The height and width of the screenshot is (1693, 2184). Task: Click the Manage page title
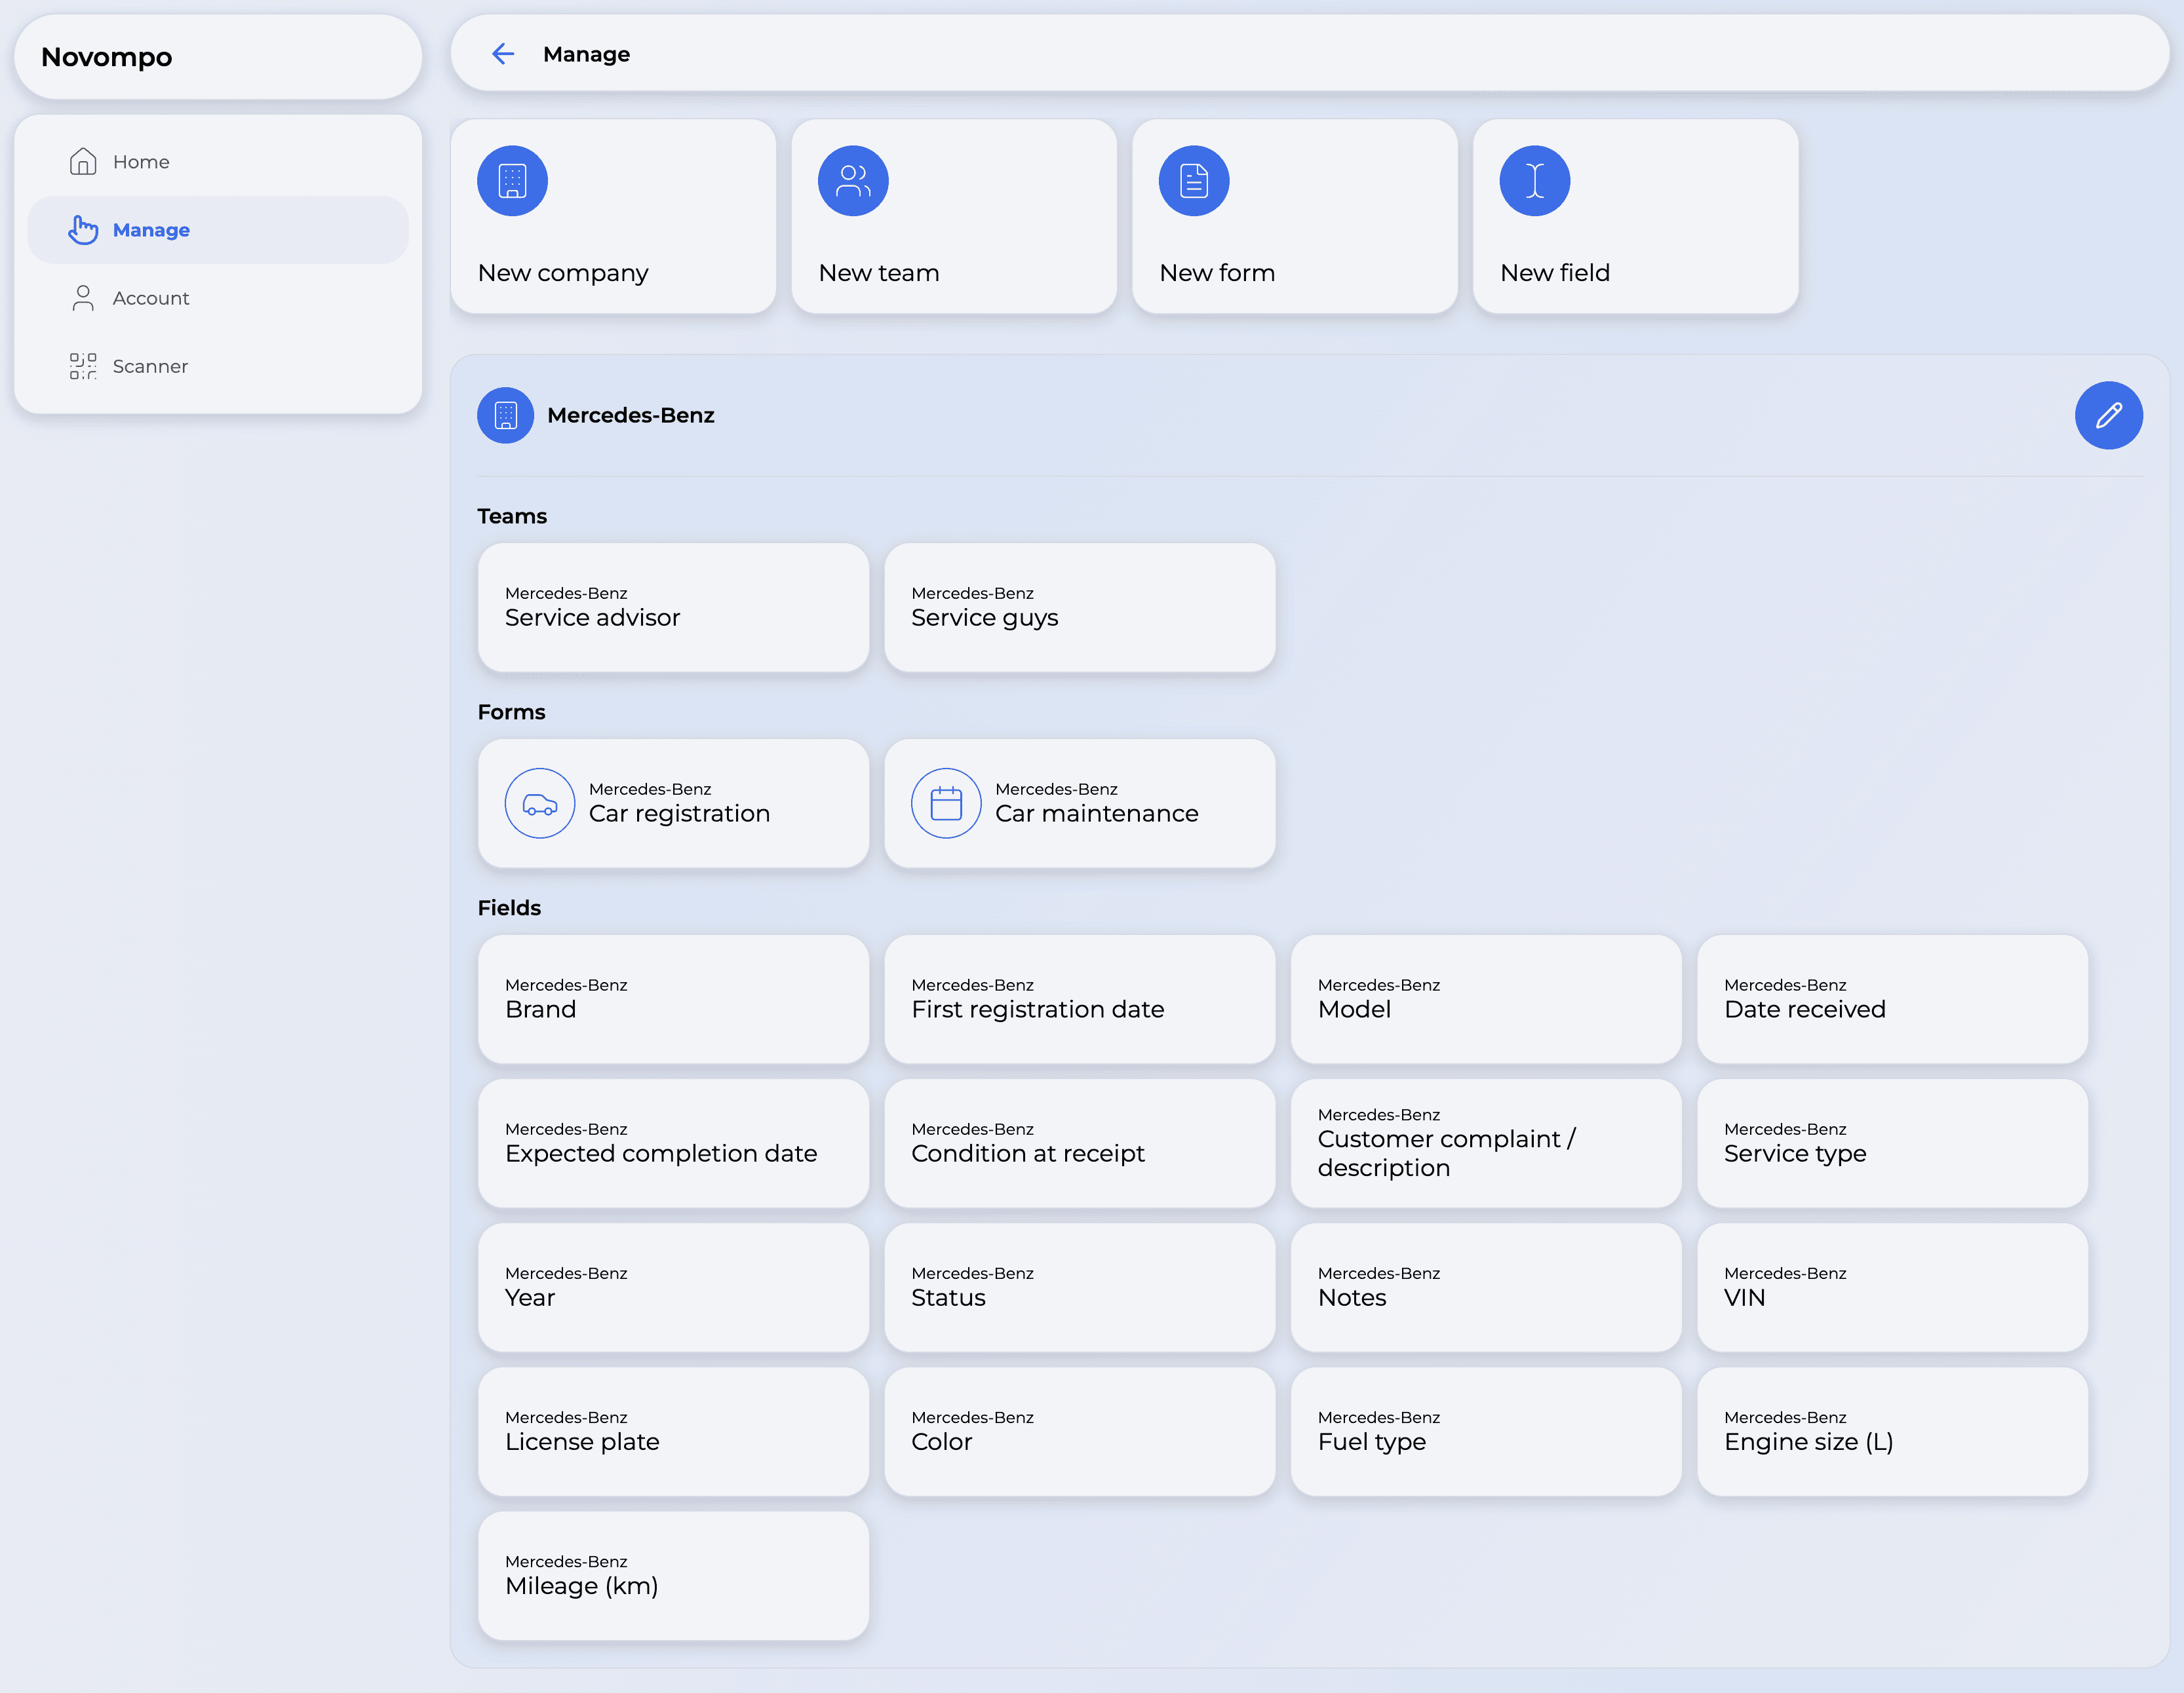pos(587,54)
